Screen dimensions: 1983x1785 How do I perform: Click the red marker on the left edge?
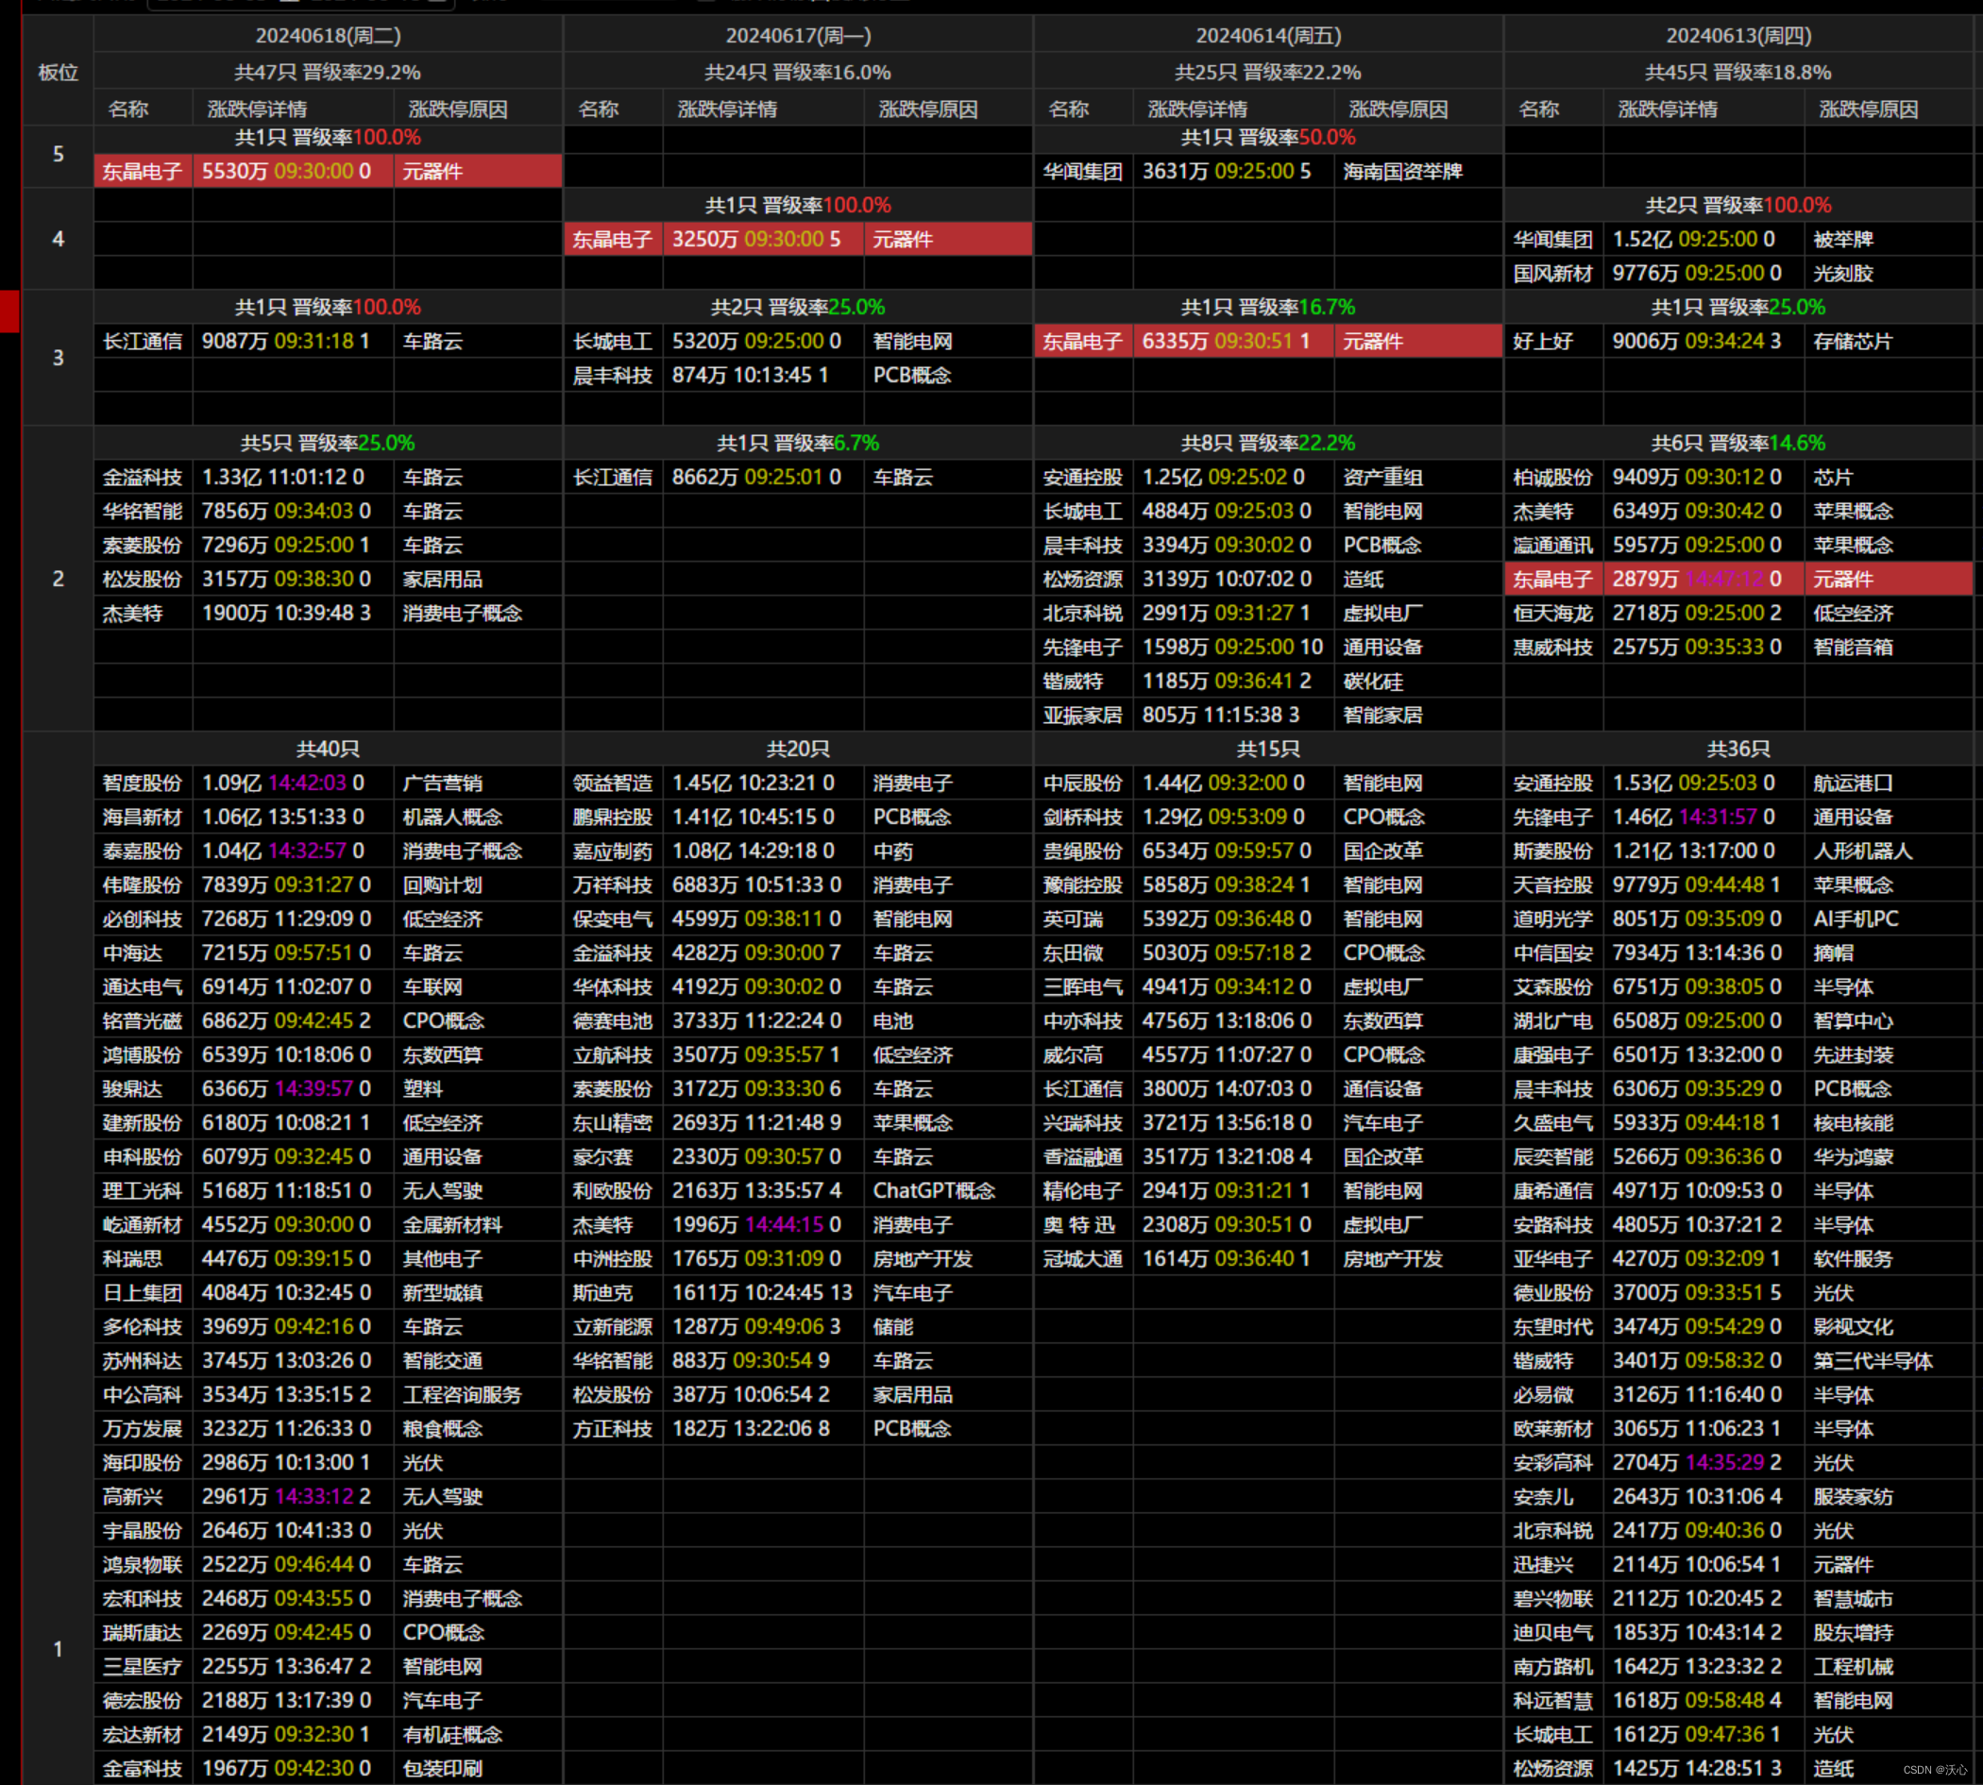coord(8,311)
